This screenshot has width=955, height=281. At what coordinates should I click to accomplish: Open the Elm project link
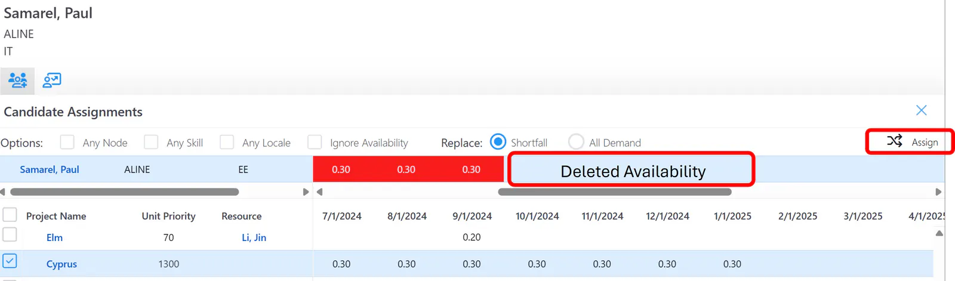(x=54, y=237)
